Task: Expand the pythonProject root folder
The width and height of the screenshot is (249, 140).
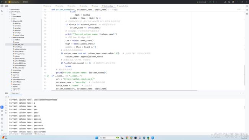Action: point(8,9)
